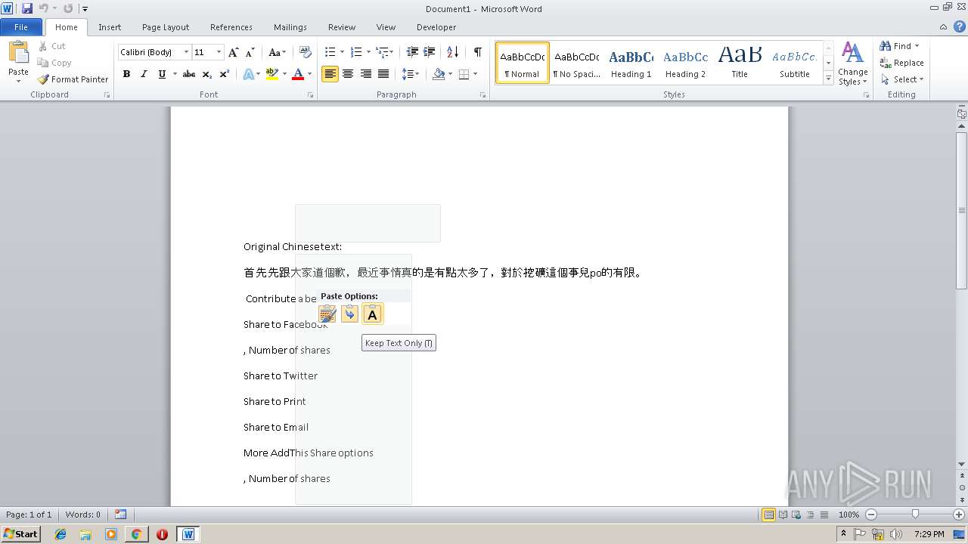Increase the paragraph indent
The image size is (968, 544).
coord(429,52)
